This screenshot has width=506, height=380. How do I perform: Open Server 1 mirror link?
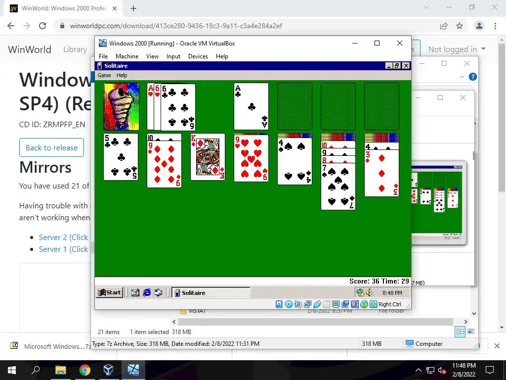click(x=65, y=249)
